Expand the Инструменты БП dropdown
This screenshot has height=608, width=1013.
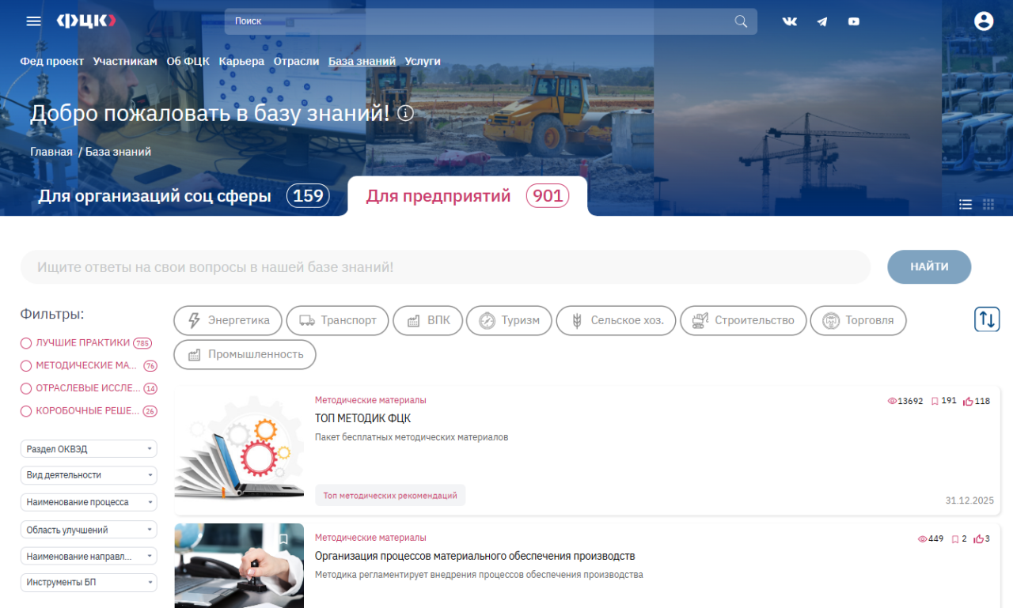pos(89,583)
